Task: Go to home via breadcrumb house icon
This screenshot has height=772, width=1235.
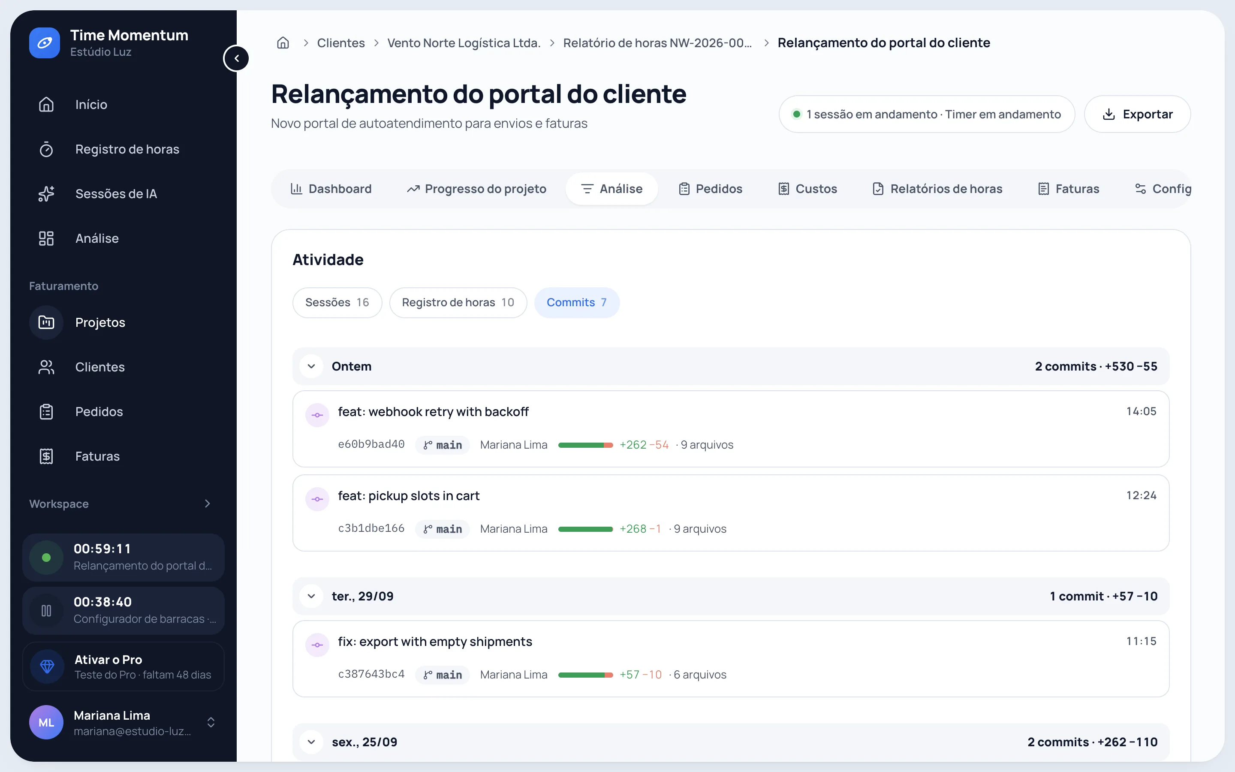Action: [x=283, y=43]
